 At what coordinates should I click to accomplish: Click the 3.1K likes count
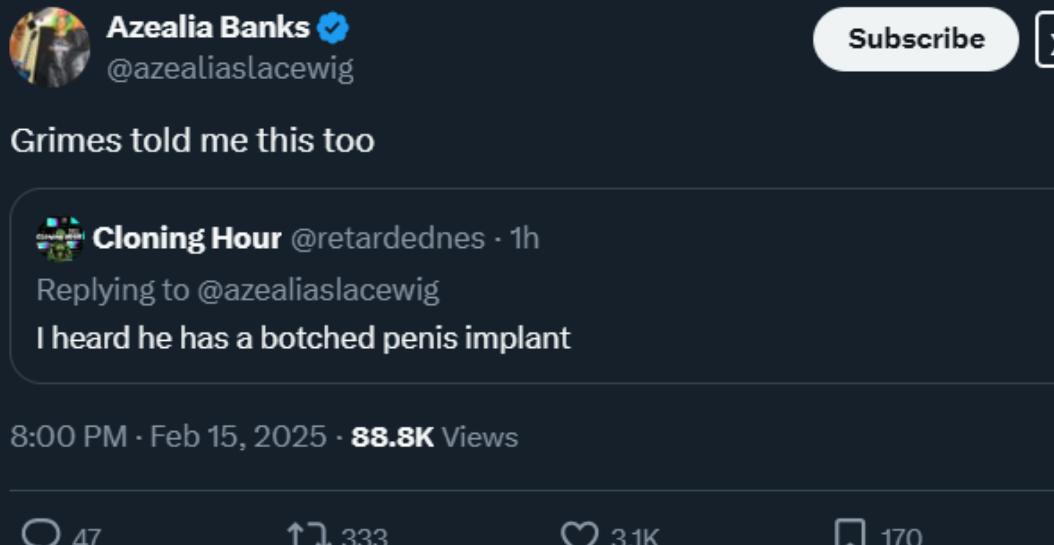click(x=635, y=536)
